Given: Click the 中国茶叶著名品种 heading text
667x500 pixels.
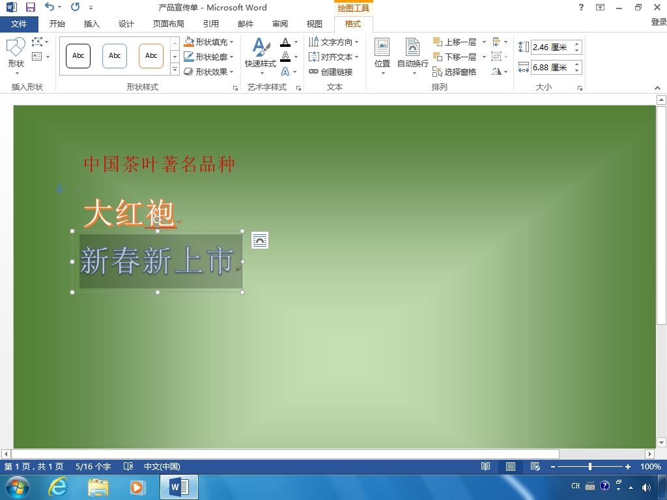Looking at the screenshot, I should 160,164.
